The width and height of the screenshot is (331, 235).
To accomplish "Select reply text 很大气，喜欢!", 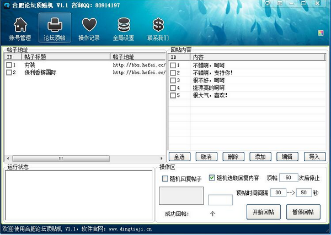I will click(210, 95).
